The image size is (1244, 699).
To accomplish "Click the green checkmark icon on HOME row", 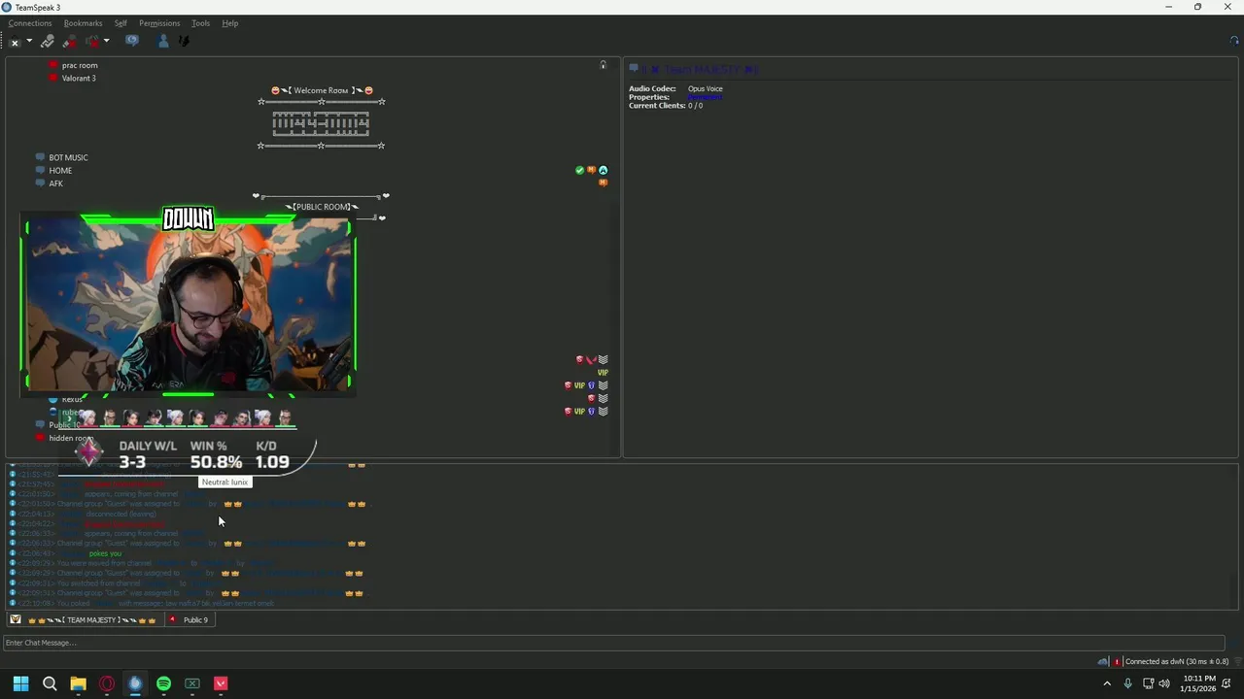I will [580, 170].
